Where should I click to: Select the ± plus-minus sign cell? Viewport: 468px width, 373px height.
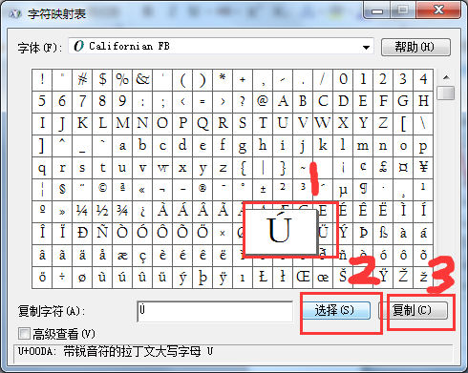click(263, 189)
